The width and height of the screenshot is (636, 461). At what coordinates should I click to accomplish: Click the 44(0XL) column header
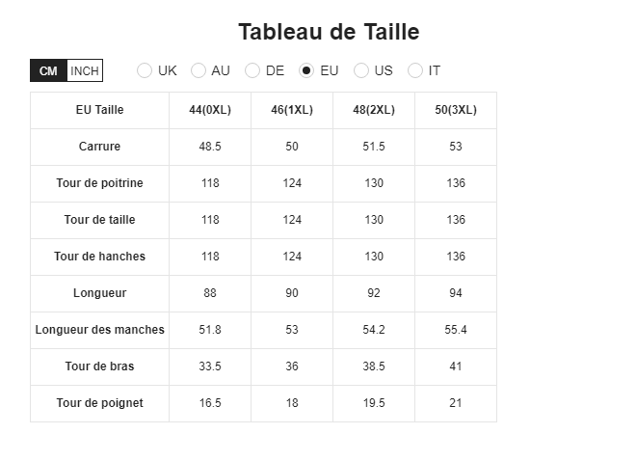(x=210, y=110)
